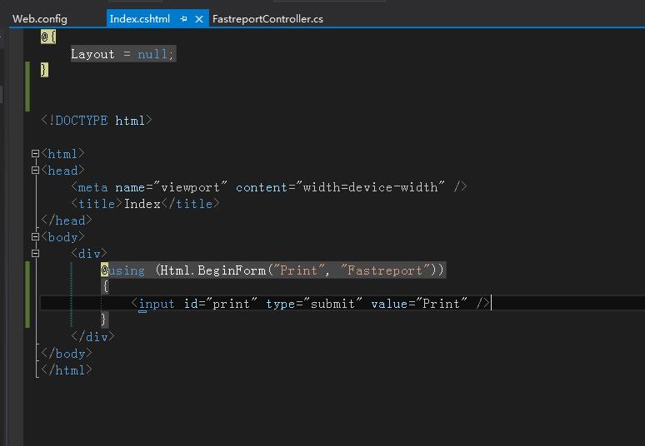Screen dimensions: 645x446
Task: Place cursor on the Layout = null line
Action: pos(123,54)
